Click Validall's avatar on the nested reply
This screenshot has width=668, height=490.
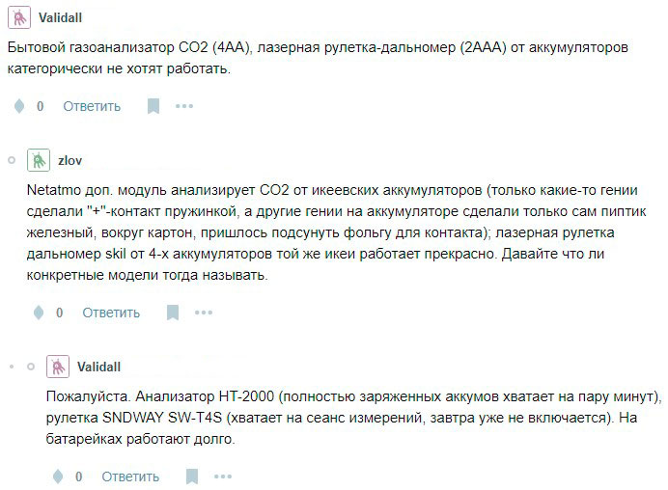58,367
